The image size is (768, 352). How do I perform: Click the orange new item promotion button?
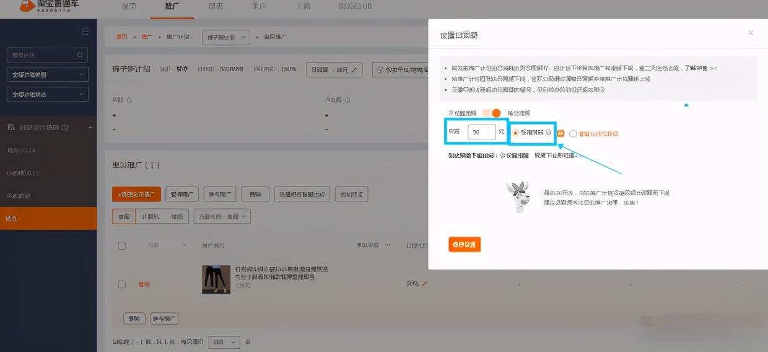pos(137,194)
